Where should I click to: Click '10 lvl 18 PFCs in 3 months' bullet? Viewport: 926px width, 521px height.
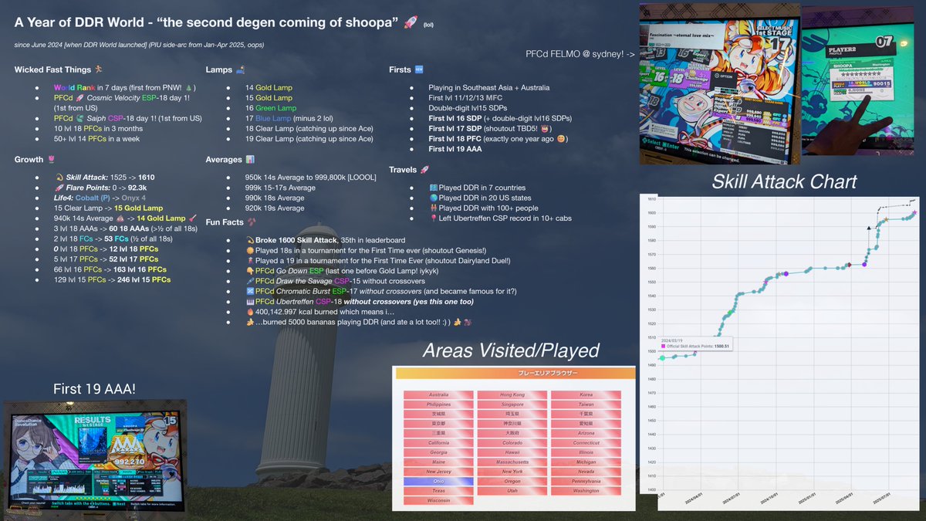[x=102, y=128]
